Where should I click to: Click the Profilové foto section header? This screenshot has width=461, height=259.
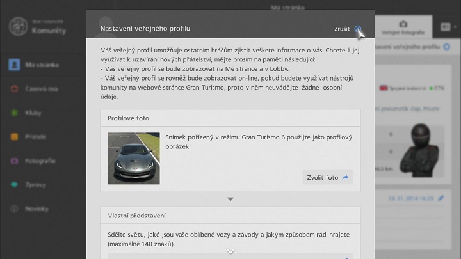pos(230,118)
